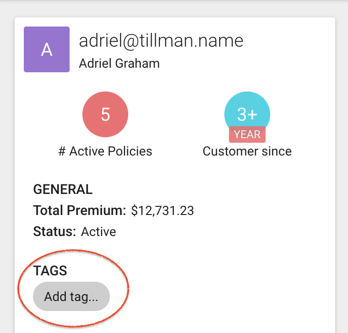Click the 'Status:' label

tap(54, 231)
